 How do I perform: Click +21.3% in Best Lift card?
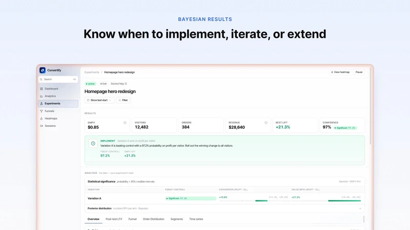click(283, 127)
